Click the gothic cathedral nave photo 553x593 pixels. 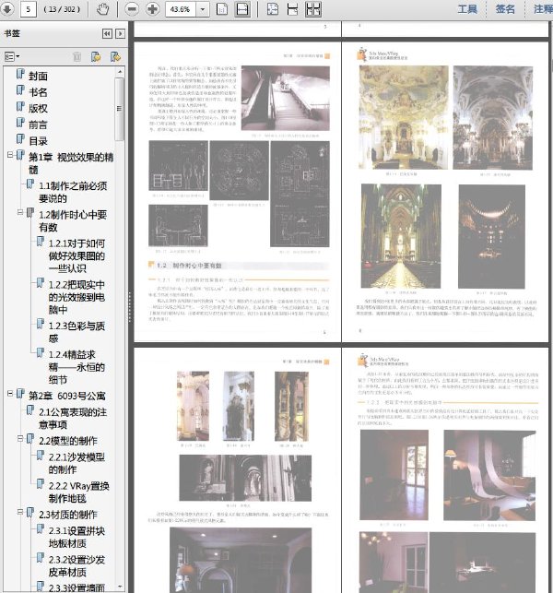(401, 236)
